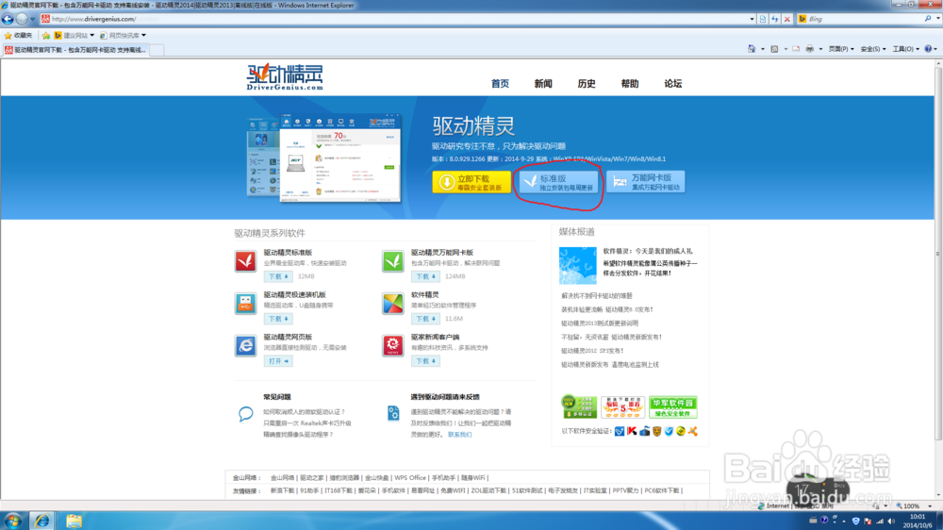Image resolution: width=943 pixels, height=530 pixels.
Task: Open the file explorer taskbar icon
Action: click(74, 521)
